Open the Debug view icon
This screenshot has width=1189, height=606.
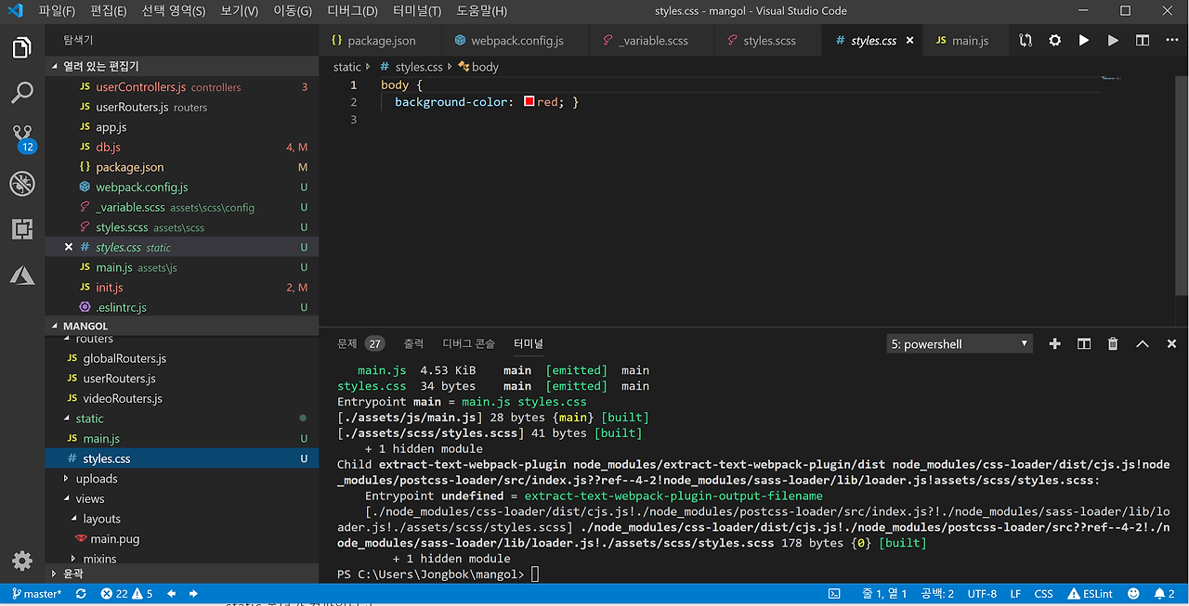pyautogui.click(x=22, y=183)
